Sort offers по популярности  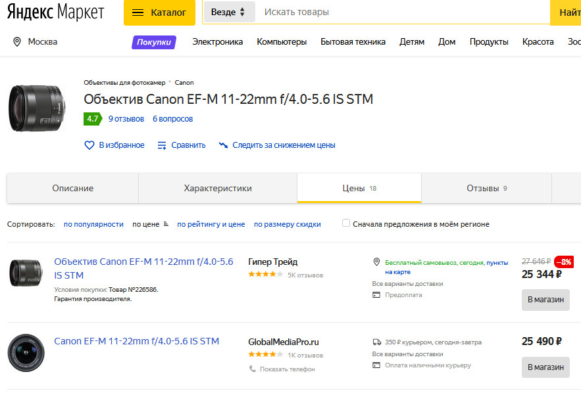(x=93, y=224)
